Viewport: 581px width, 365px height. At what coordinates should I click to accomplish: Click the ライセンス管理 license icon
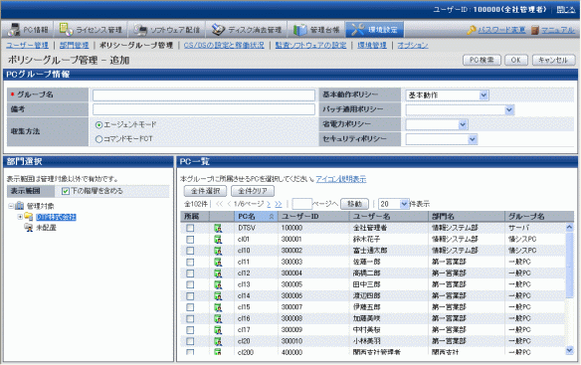(x=66, y=30)
